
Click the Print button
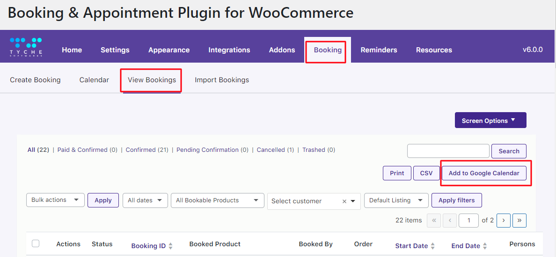[x=397, y=173]
